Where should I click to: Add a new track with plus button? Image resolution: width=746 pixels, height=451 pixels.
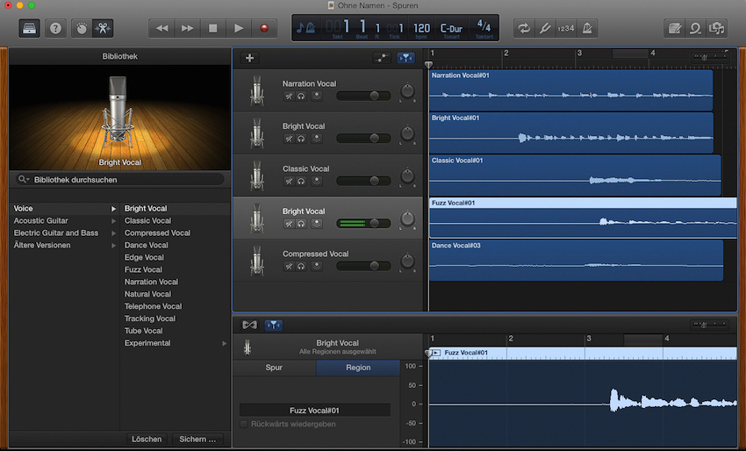pyautogui.click(x=249, y=58)
